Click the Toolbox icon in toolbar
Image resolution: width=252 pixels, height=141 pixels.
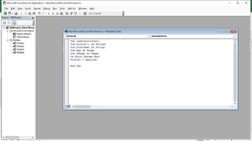(80, 13)
